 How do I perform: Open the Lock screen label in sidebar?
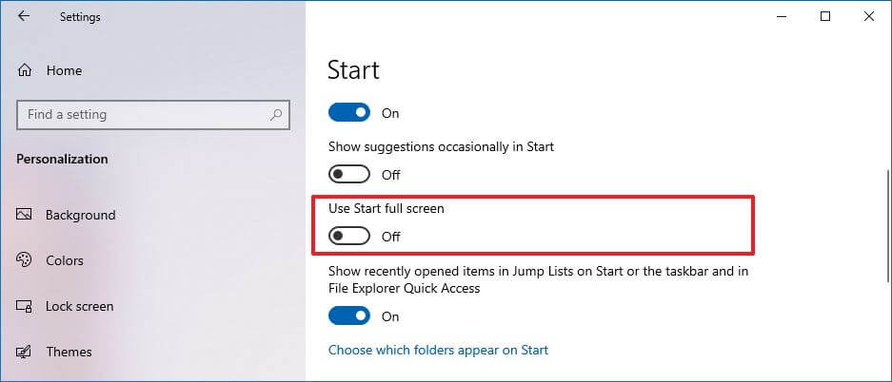point(79,306)
